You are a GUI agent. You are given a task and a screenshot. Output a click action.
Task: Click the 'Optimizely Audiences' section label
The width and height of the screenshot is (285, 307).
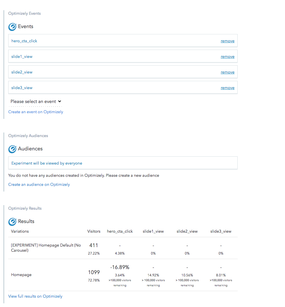[28, 136]
